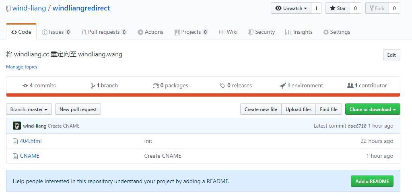The width and height of the screenshot is (412, 196).
Task: Open the Manage topics link
Action: 22,67
